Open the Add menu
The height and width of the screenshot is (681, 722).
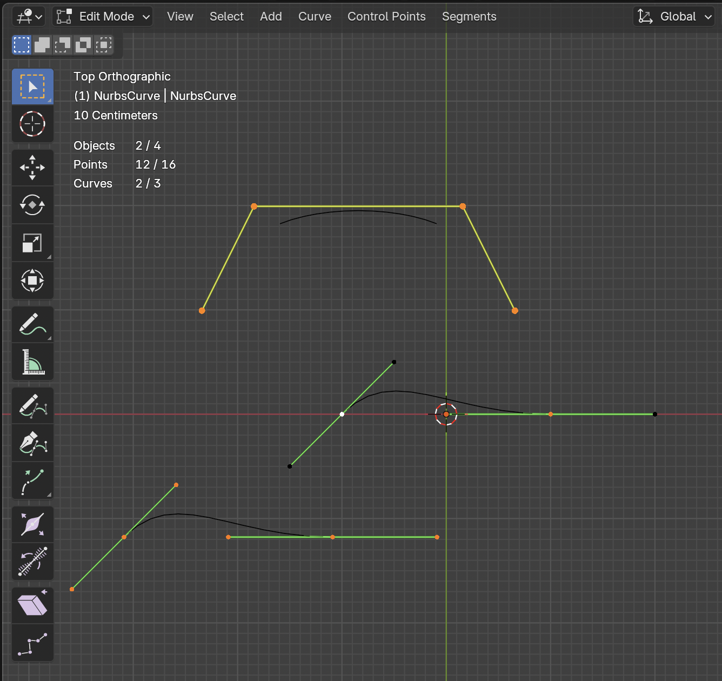coord(271,17)
